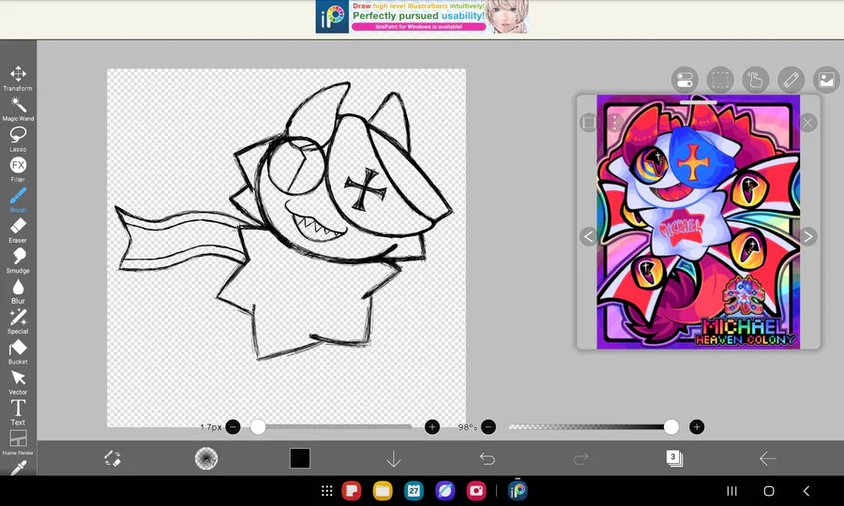Select the Vector tool
Screen dimensions: 844x506
[x=18, y=382]
